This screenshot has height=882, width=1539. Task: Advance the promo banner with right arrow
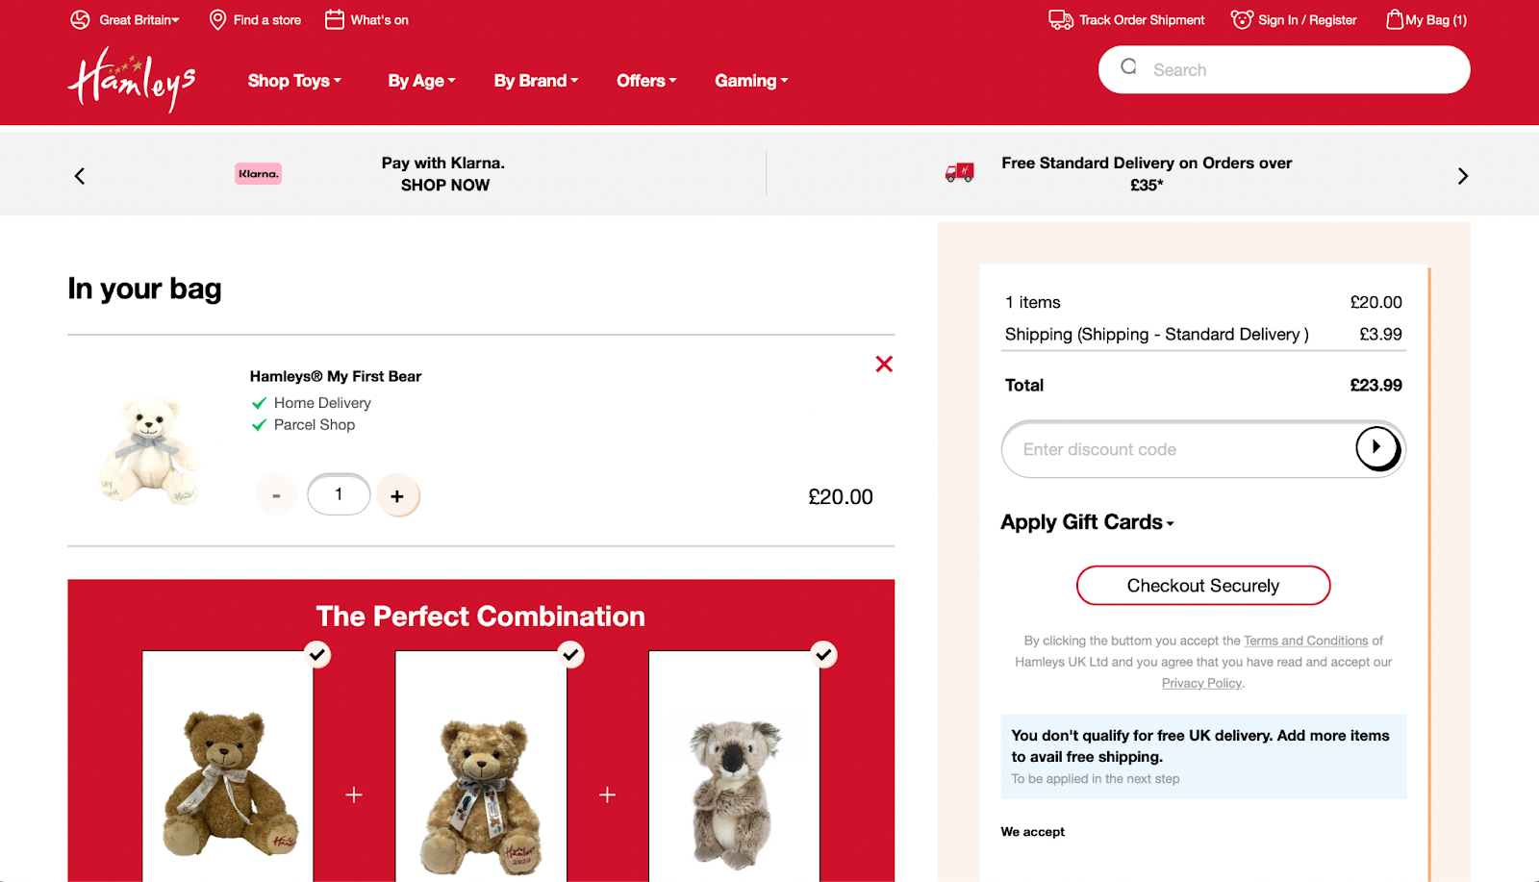[1462, 175]
